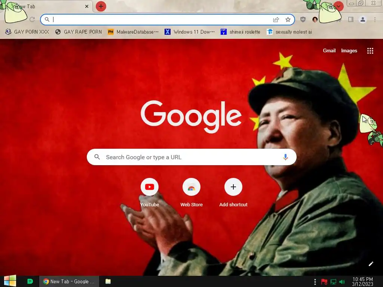The width and height of the screenshot is (383, 287).
Task: Click the Gmail link
Action: point(329,50)
